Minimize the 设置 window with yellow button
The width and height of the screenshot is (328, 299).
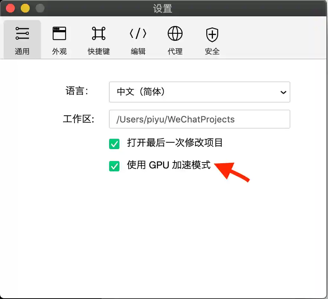[25, 9]
